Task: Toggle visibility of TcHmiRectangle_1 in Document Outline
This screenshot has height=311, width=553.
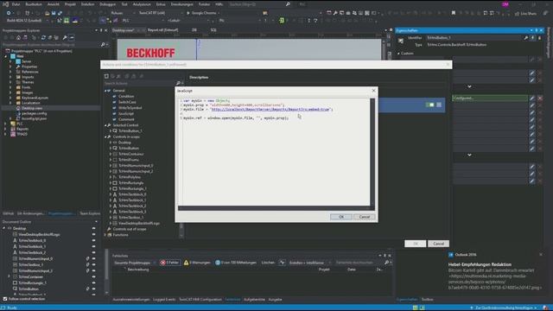Action: pos(94,282)
